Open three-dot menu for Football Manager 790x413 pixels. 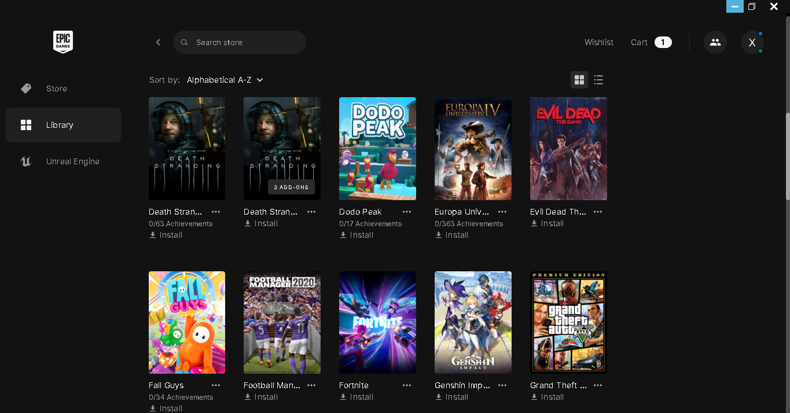coord(311,385)
